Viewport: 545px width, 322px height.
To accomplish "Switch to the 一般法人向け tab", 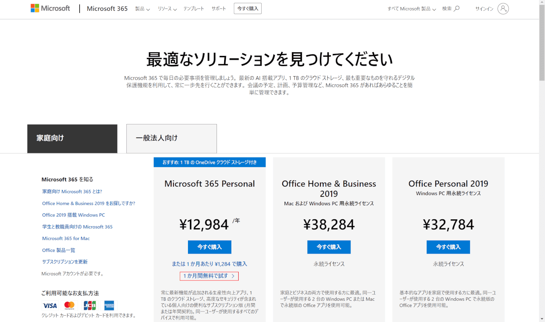I will (171, 138).
